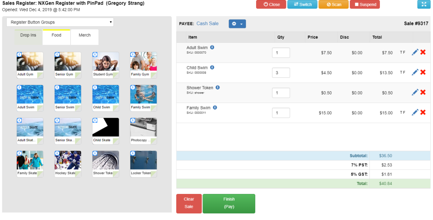Switch to the Drop Ins tab
433x220 pixels.
click(28, 37)
